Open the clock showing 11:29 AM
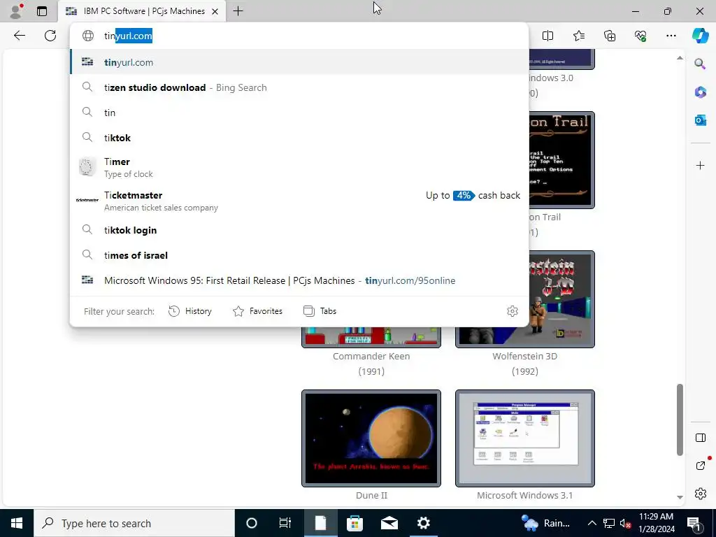Screen dimensions: 716x537 pyautogui.click(x=656, y=523)
